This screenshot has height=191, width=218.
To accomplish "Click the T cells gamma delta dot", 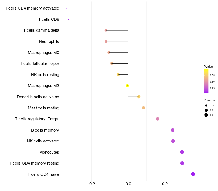I will click(x=106, y=30).
